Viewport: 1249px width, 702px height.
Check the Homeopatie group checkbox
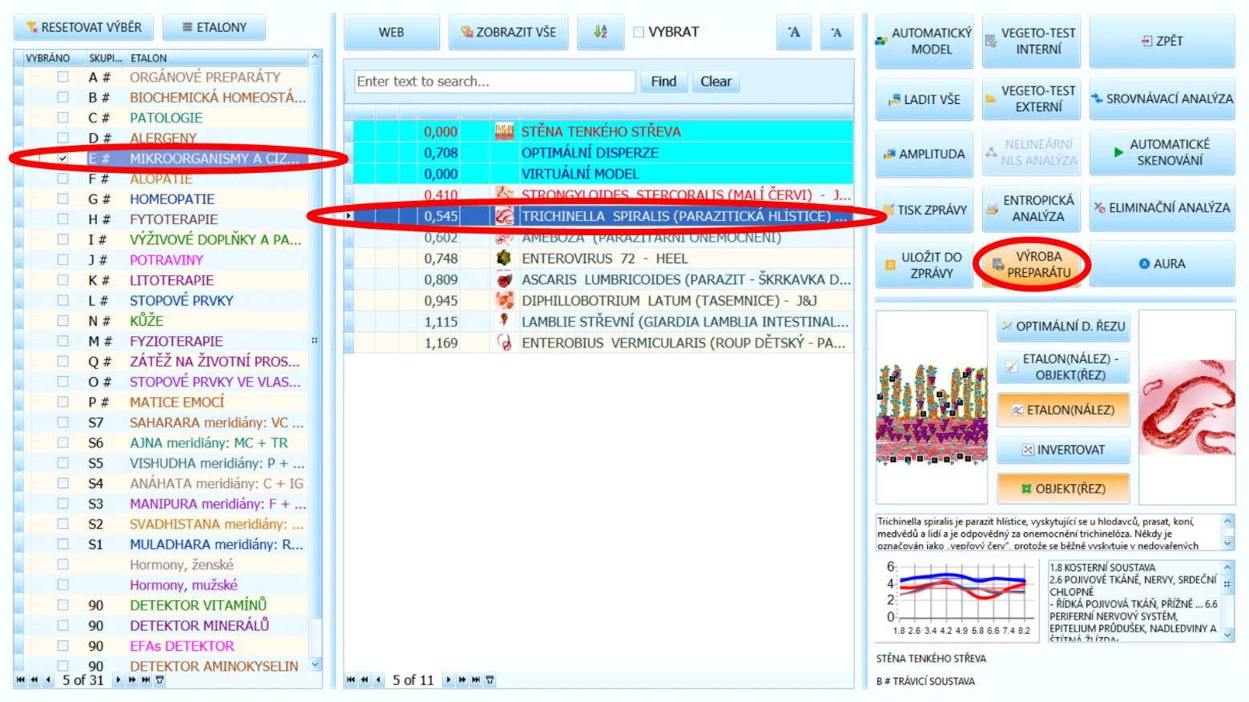tap(62, 199)
